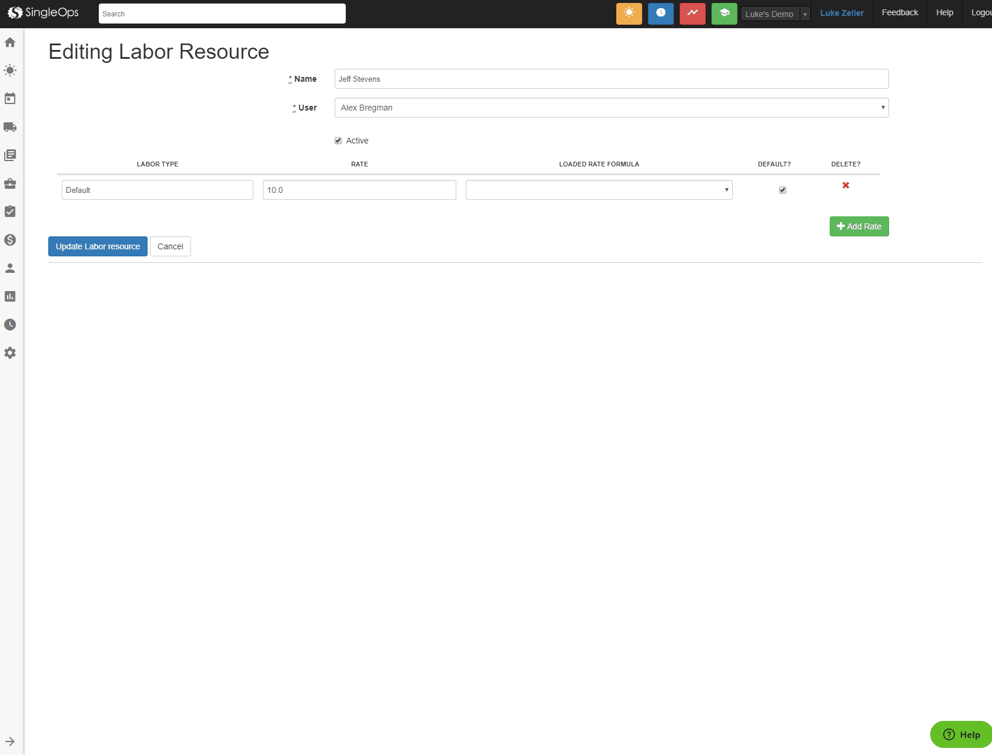
Task: Expand the Loaded Rate Formula dropdown
Action: [599, 190]
